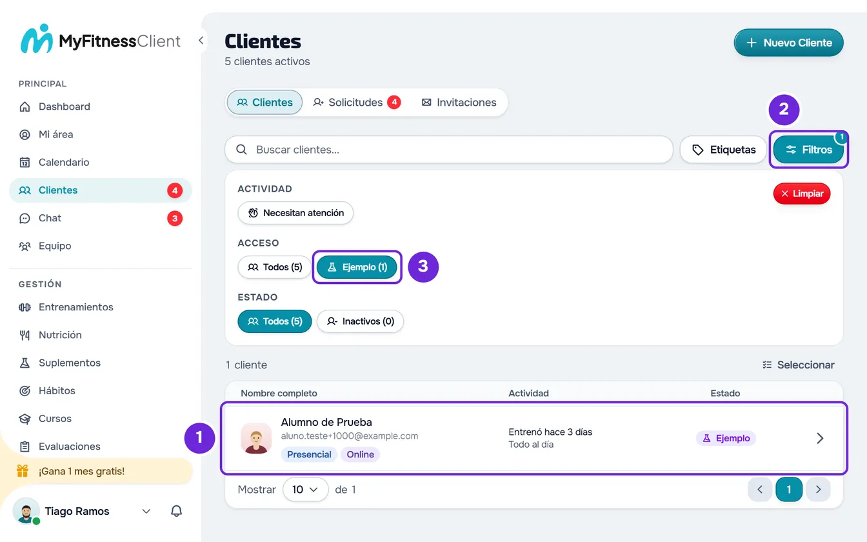
Task: Click the Online tag on the client
Action: pos(360,454)
